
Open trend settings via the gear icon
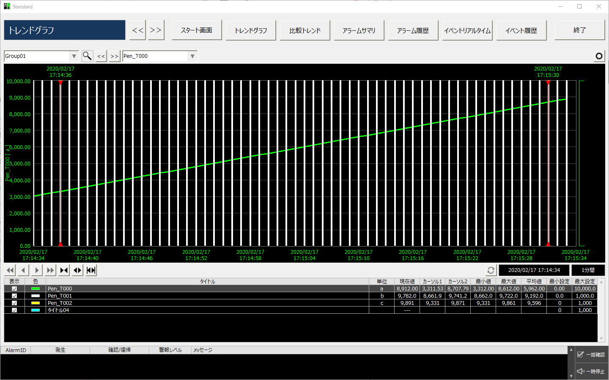click(599, 56)
